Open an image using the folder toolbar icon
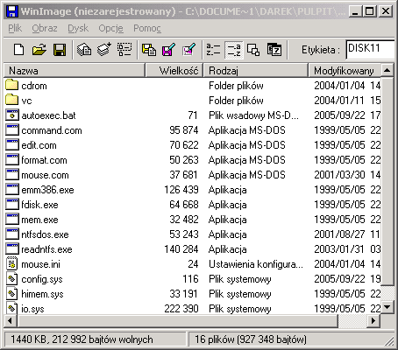The height and width of the screenshot is (350, 398). 39,50
